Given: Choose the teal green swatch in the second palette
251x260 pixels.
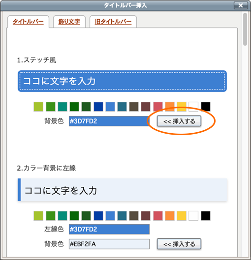Looking at the screenshot, I should (63, 216).
